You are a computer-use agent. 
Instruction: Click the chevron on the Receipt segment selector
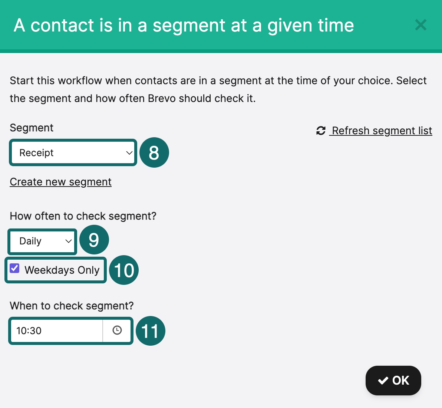(x=129, y=152)
